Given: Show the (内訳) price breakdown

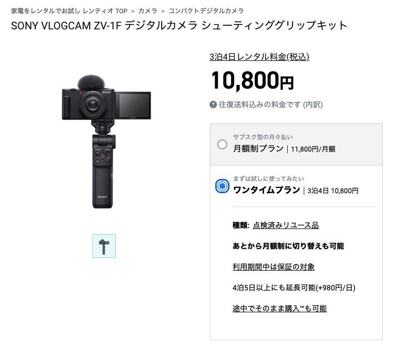Looking at the screenshot, I should click(x=313, y=105).
